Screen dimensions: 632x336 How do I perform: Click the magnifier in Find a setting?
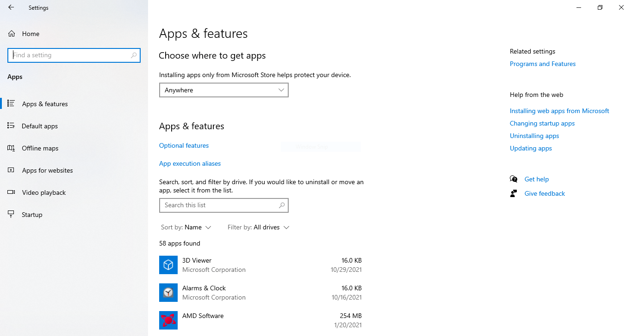click(x=134, y=55)
